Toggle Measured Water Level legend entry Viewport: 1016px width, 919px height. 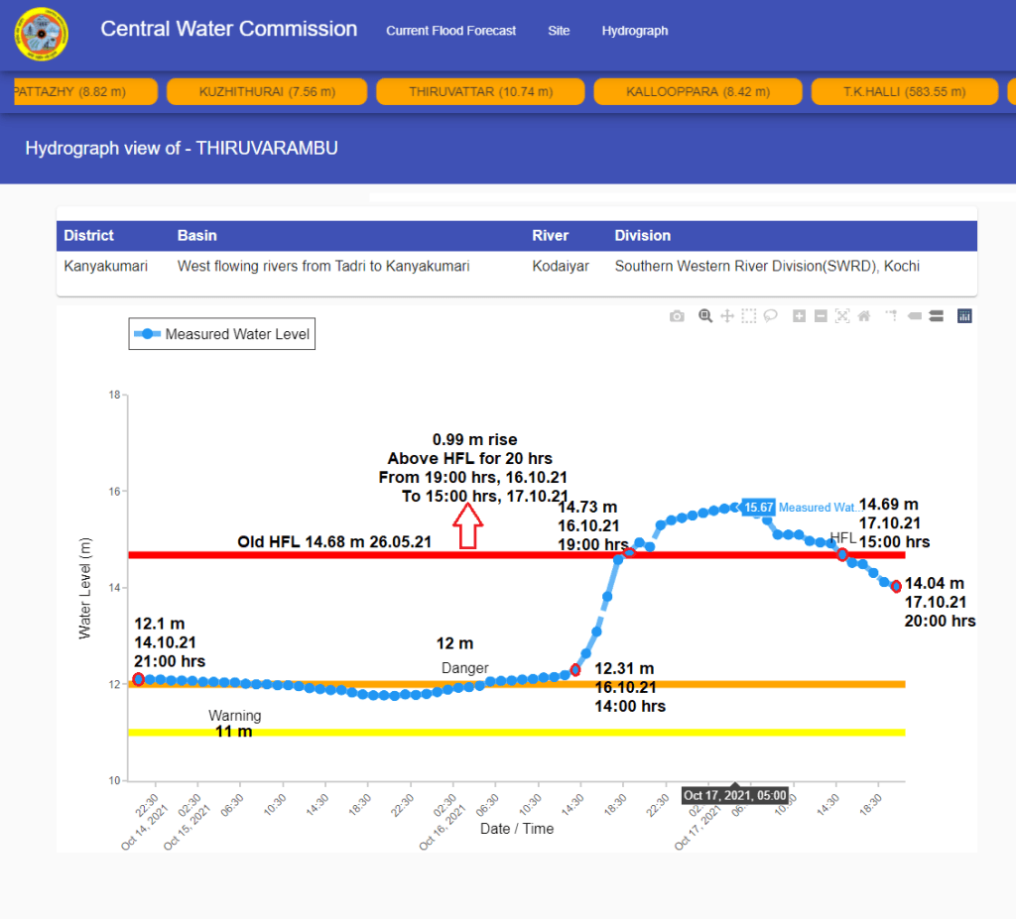coord(222,335)
